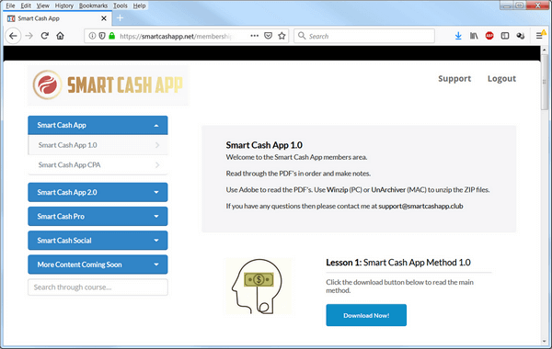
Task: Click support@smartcashapp.club email link
Action: (x=420, y=206)
